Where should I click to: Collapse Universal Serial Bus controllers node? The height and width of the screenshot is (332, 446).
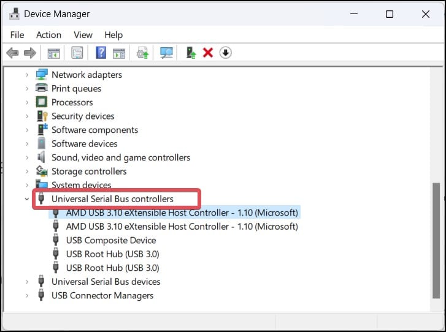coord(27,199)
